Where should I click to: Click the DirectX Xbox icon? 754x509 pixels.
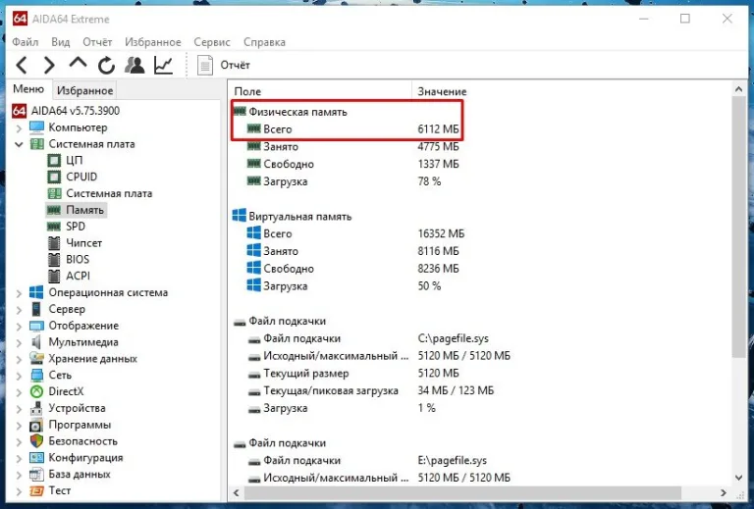(36, 392)
